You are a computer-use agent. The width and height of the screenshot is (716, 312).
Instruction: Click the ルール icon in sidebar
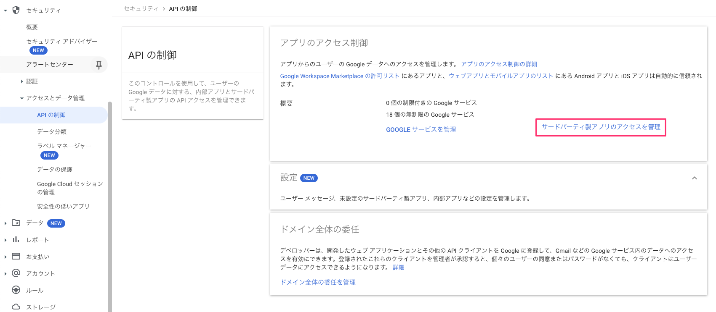tap(16, 290)
